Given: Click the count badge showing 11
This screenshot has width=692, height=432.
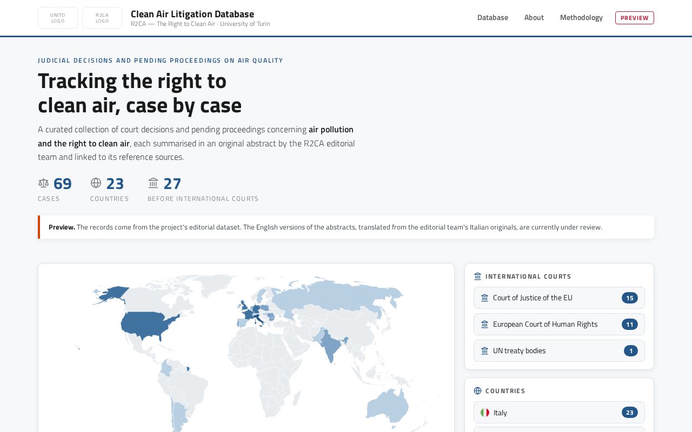Looking at the screenshot, I should pyautogui.click(x=630, y=325).
